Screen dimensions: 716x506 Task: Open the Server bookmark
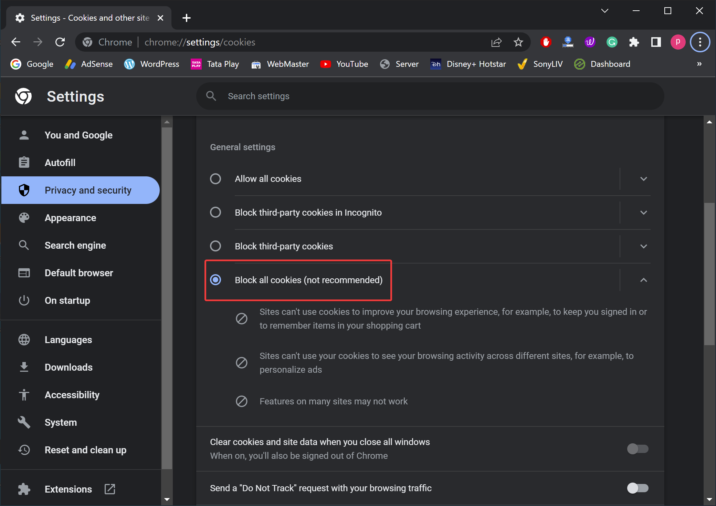[x=399, y=64]
